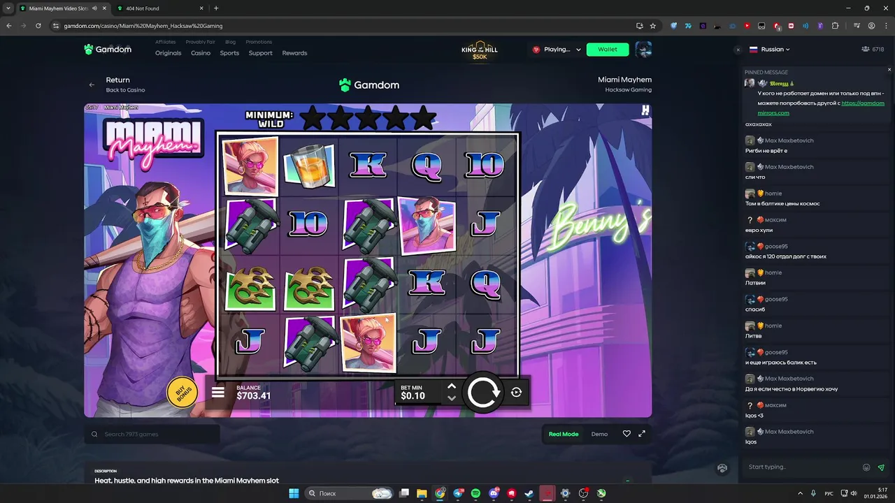
Task: Open Telegram from the taskbar
Action: 458,493
